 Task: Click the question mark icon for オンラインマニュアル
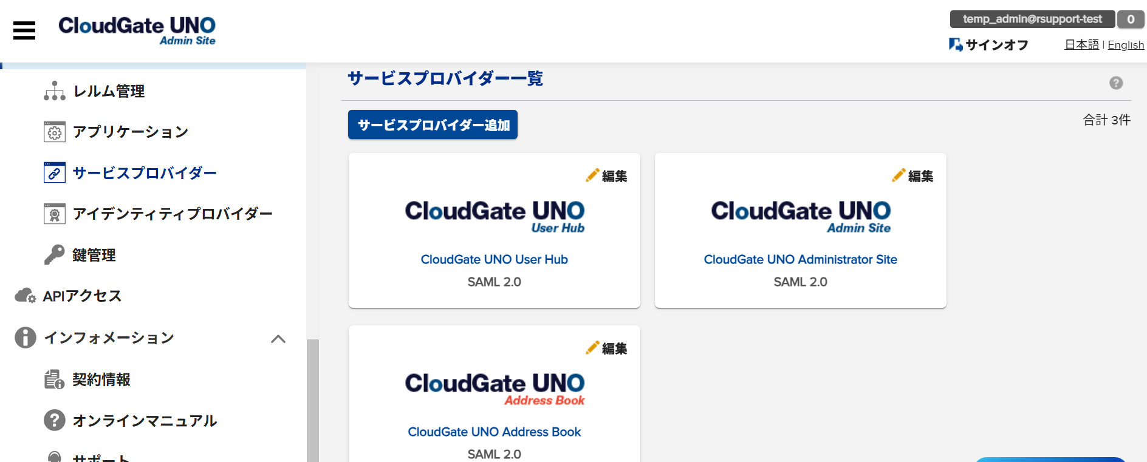(55, 420)
